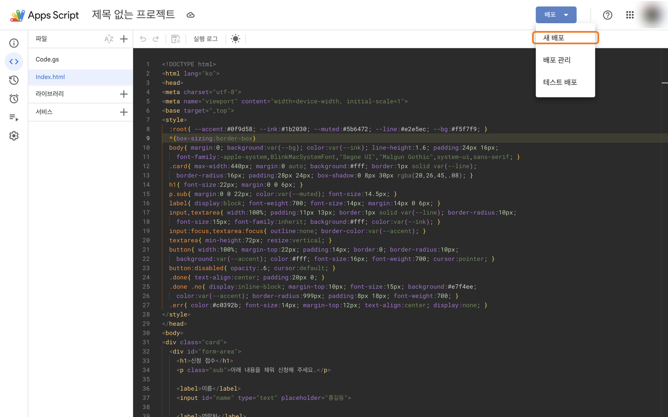The image size is (668, 417).
Task: Open the 실행 로그 execution log
Action: tap(205, 39)
